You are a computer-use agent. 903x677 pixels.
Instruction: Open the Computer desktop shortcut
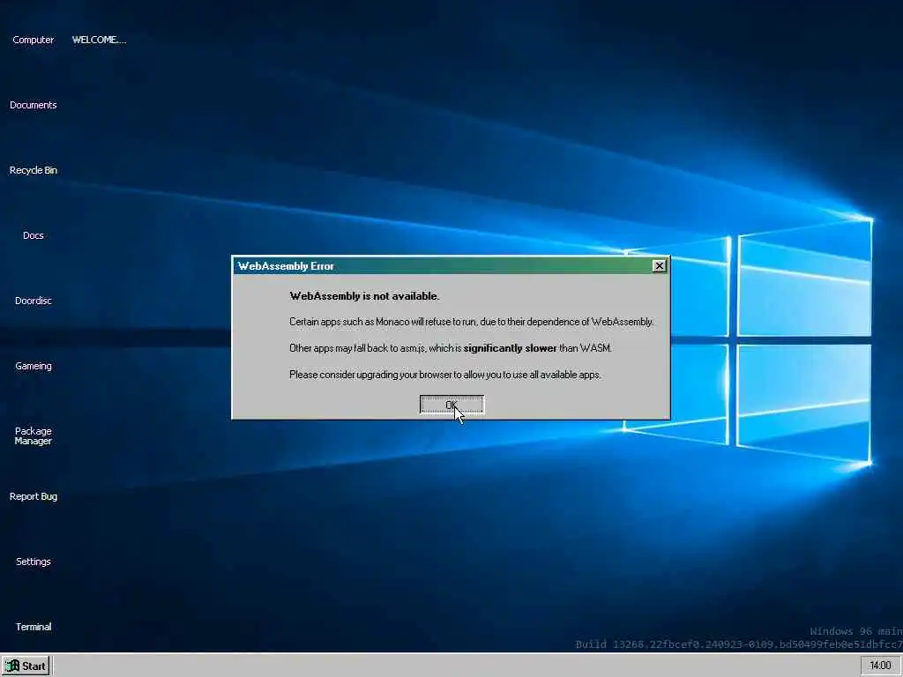coord(33,40)
